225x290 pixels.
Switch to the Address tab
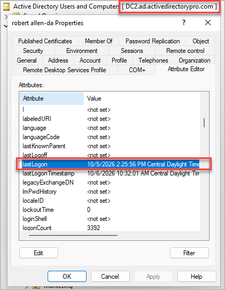click(x=58, y=60)
